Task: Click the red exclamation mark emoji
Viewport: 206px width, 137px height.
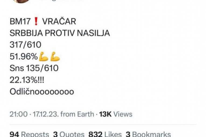Action: point(36,21)
